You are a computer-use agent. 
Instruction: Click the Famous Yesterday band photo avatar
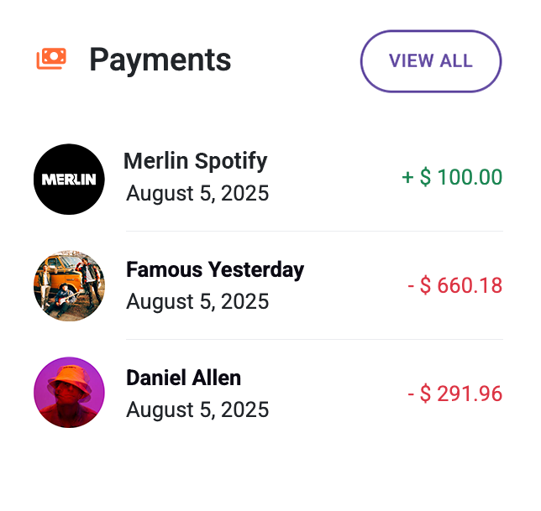point(69,285)
